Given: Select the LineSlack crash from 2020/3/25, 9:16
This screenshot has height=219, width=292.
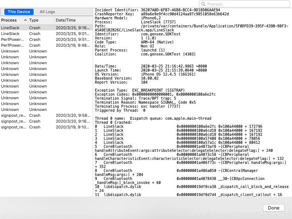Looking at the screenshot, I should click(46, 28).
